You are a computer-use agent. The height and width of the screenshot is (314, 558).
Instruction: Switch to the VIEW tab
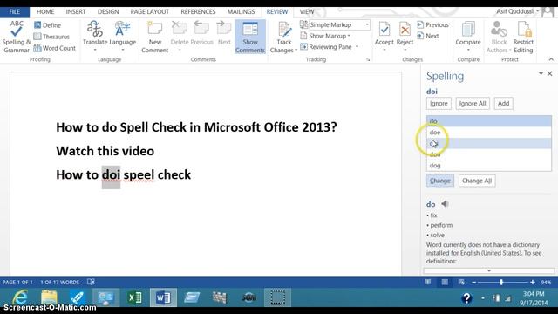pyautogui.click(x=307, y=11)
